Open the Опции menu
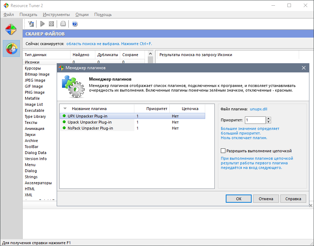 click(82, 15)
